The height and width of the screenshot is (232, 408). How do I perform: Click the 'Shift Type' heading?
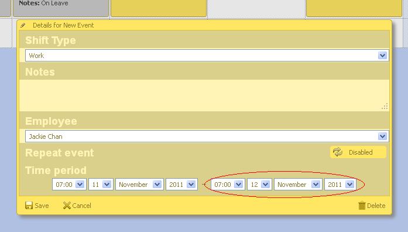tap(50, 40)
